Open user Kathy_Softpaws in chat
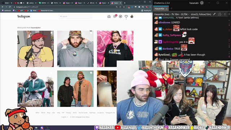 pyautogui.click(x=172, y=35)
